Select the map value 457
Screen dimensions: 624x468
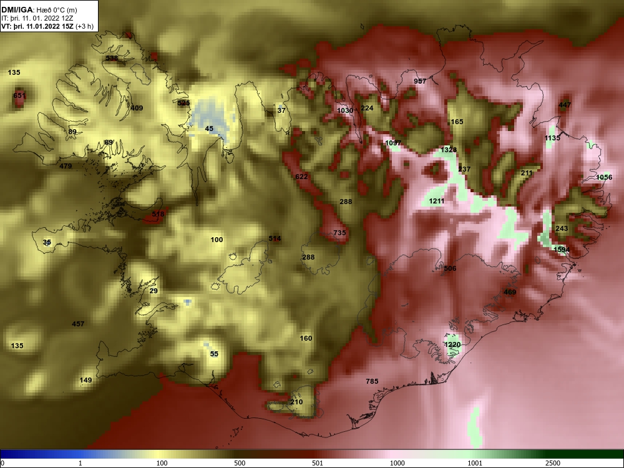point(78,324)
